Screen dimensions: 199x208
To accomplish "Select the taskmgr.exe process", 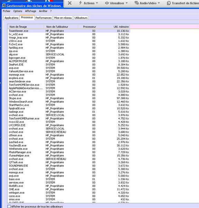I will 69,112.
